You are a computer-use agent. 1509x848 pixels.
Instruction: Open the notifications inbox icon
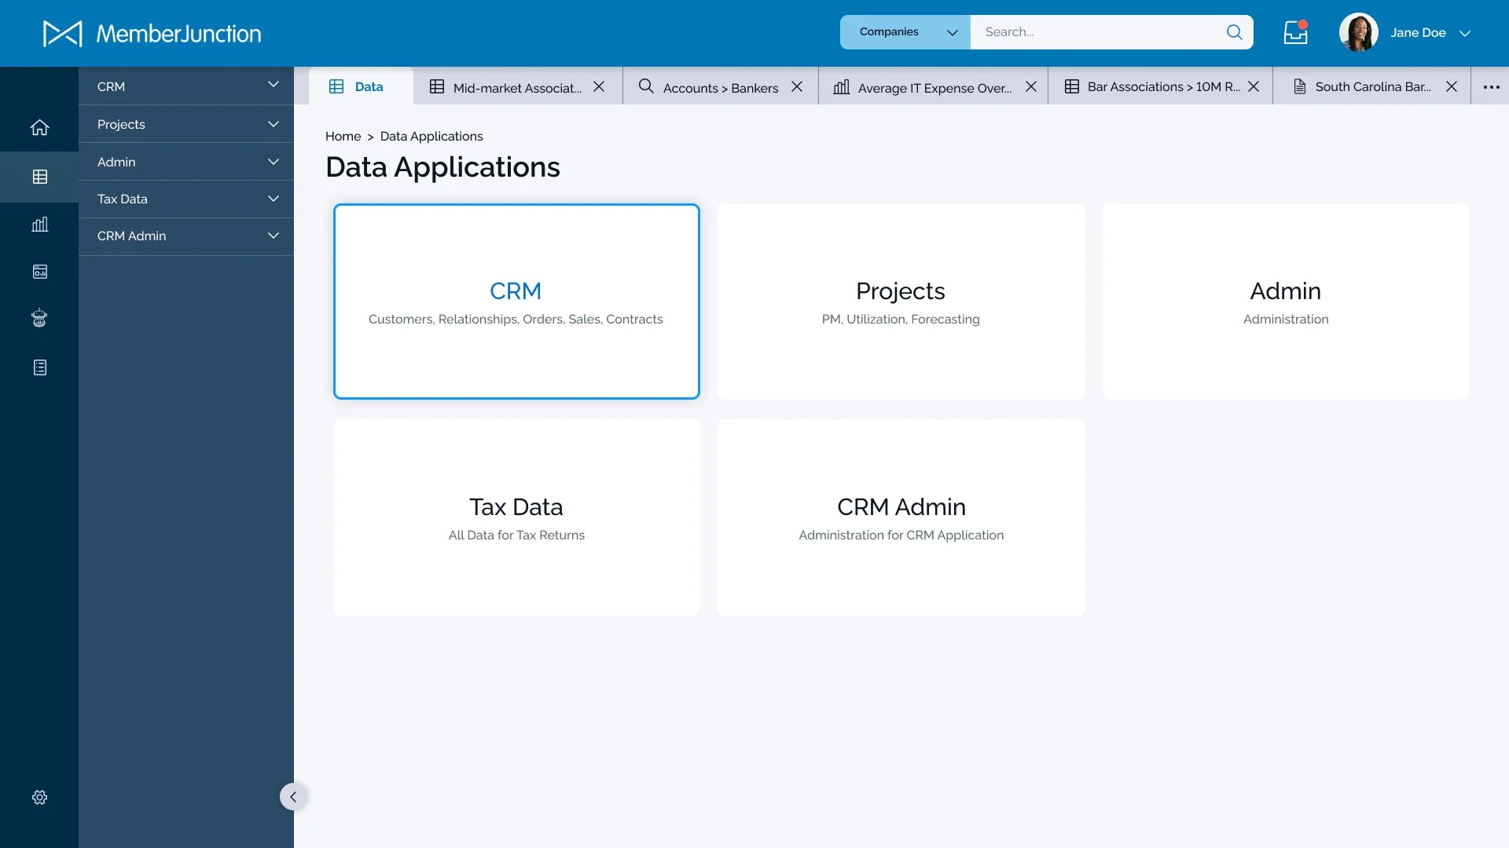(1295, 32)
